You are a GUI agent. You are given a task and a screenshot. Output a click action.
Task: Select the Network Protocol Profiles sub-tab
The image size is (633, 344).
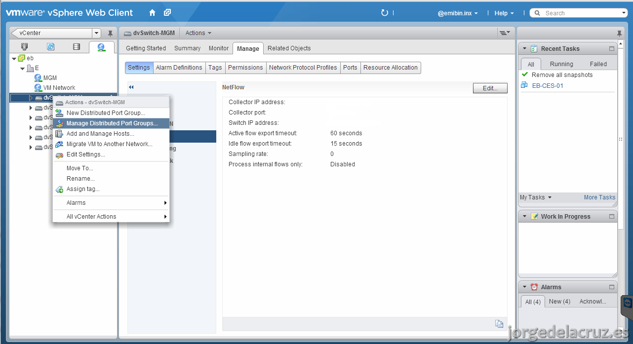pos(303,68)
